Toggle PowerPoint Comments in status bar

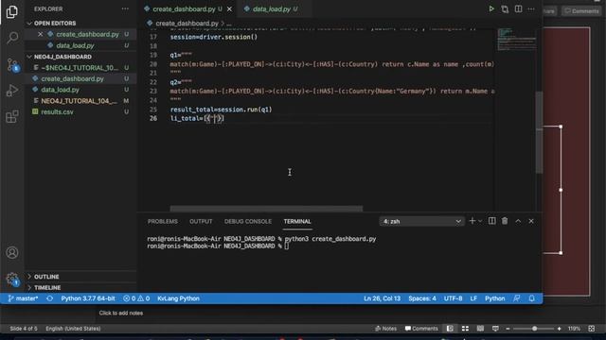(421, 329)
